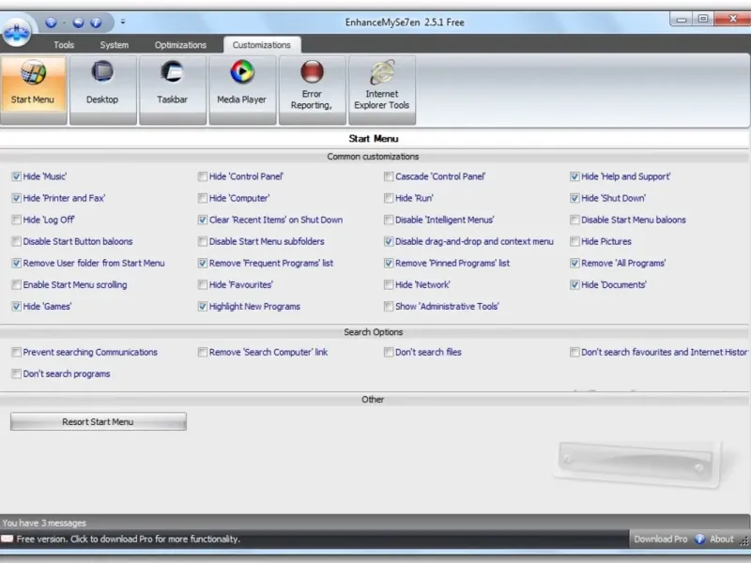Check Hide Pictures
The height and width of the screenshot is (563, 751).
(x=575, y=241)
